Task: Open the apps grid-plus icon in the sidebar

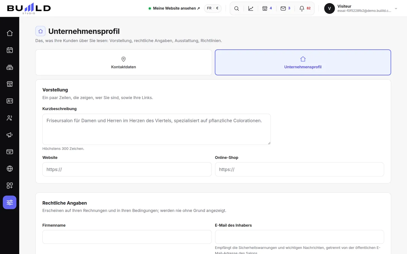Action: (10, 185)
